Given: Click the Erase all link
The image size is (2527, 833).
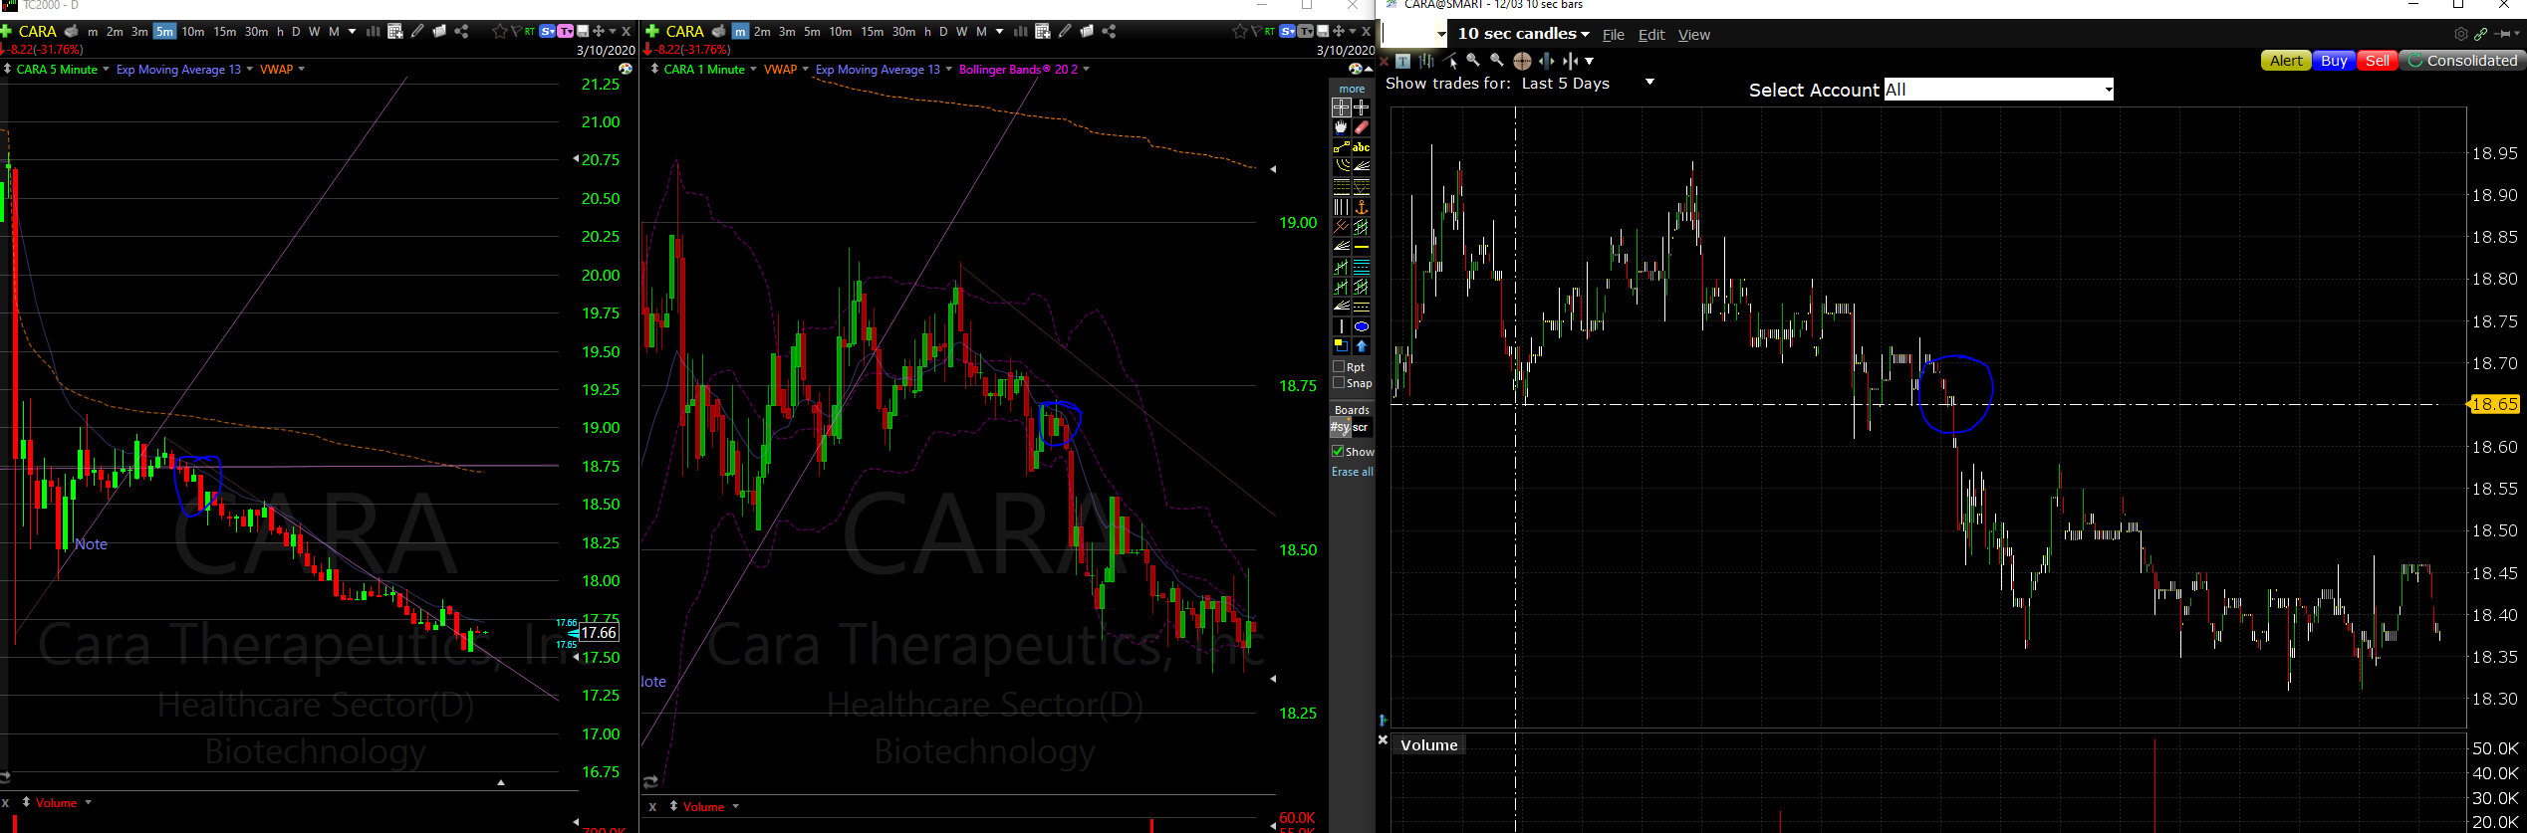Looking at the screenshot, I should [x=1352, y=472].
